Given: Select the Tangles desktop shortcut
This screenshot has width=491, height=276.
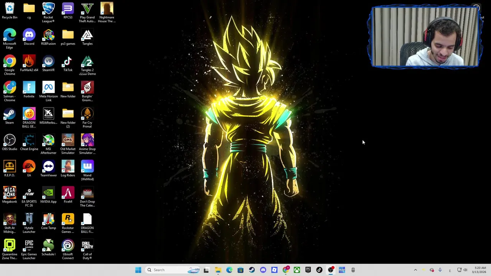Looking at the screenshot, I should (87, 37).
